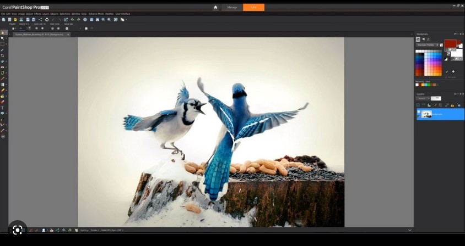Expand the bottom organizer panel chevron
This screenshot has width=465, height=246.
(409, 230)
